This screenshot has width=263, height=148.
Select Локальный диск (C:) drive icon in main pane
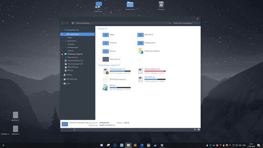point(106,71)
